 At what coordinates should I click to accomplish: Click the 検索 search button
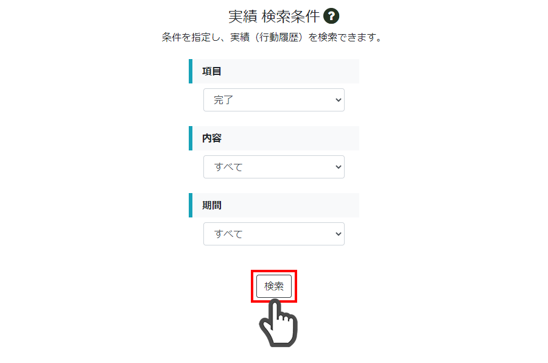click(274, 286)
